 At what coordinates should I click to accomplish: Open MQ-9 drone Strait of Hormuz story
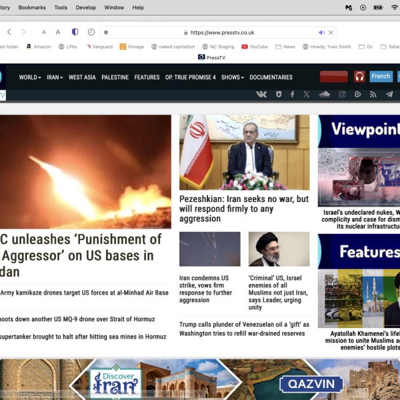click(x=77, y=319)
